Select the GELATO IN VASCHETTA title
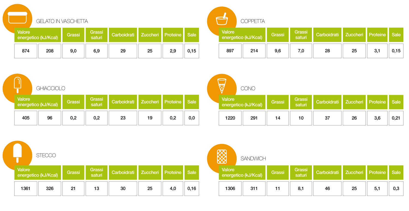409x211 pixels. [x=62, y=21]
